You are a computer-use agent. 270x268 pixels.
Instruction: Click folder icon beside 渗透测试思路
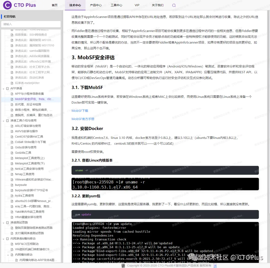click(7, 222)
